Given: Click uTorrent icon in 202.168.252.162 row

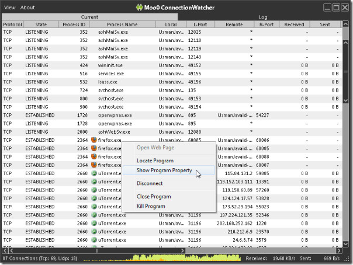Looking at the screenshot, I should pyautogui.click(x=94, y=223).
